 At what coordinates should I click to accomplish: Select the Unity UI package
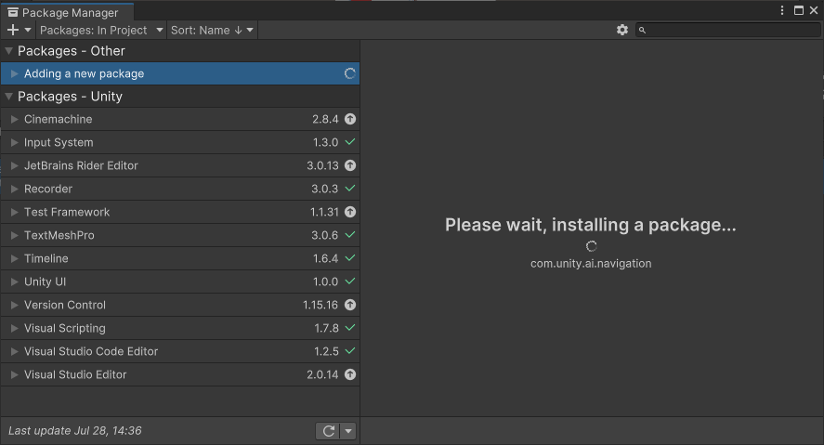pyautogui.click(x=180, y=281)
